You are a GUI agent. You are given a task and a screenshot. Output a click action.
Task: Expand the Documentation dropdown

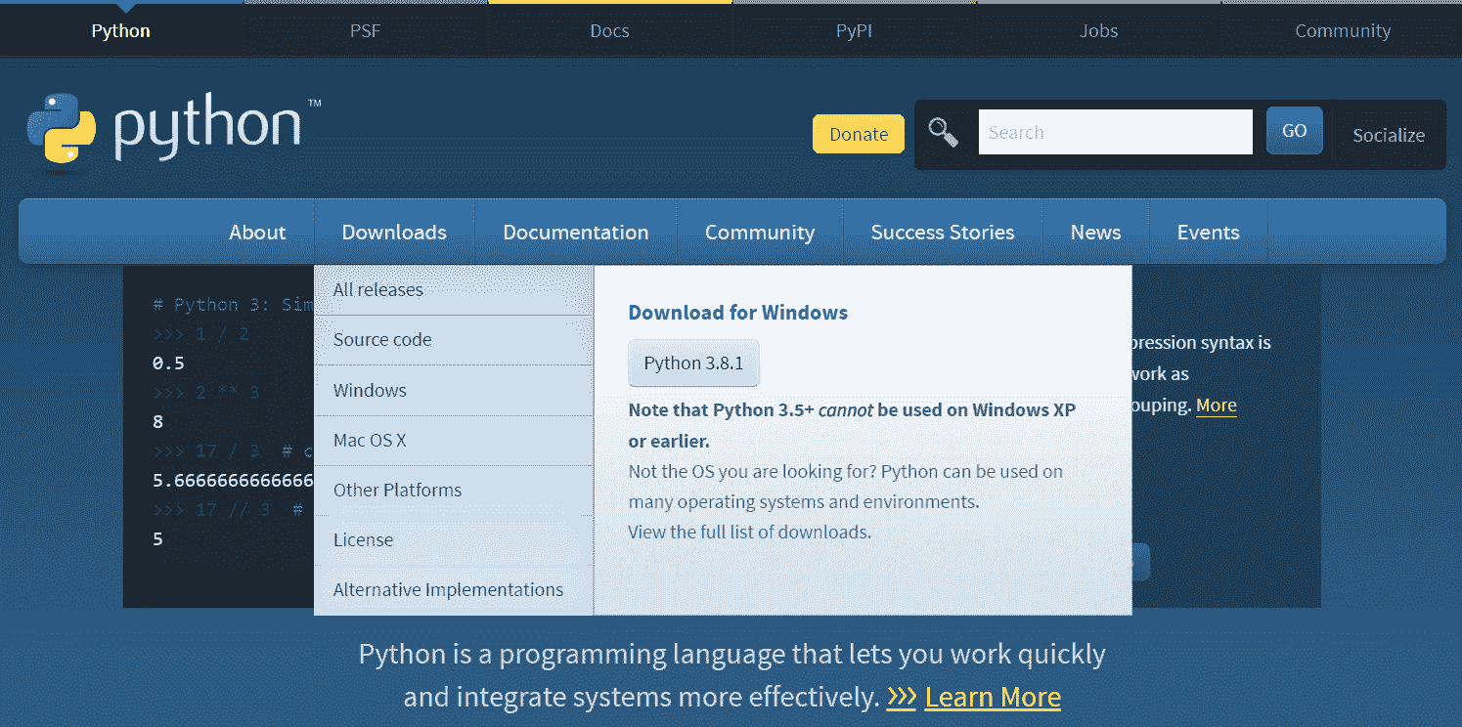[575, 232]
